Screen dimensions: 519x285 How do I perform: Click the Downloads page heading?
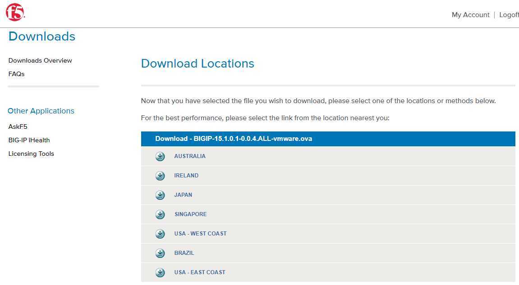[x=41, y=36]
